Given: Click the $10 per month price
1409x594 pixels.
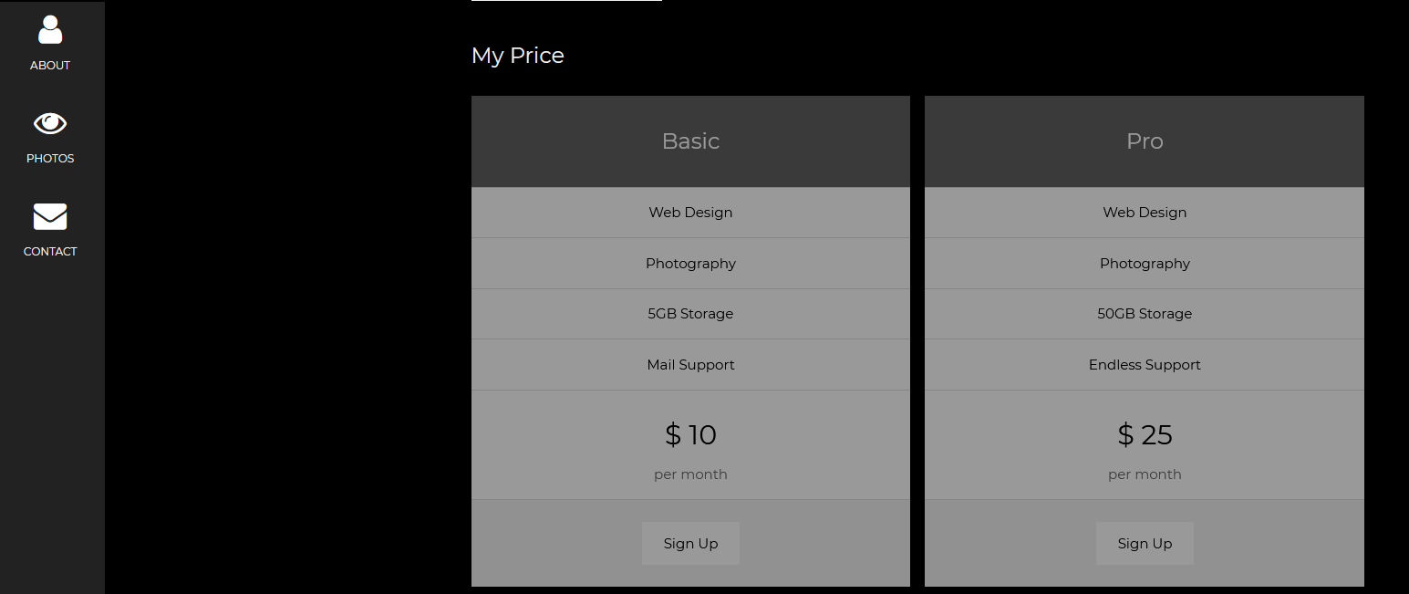Looking at the screenshot, I should (690, 435).
